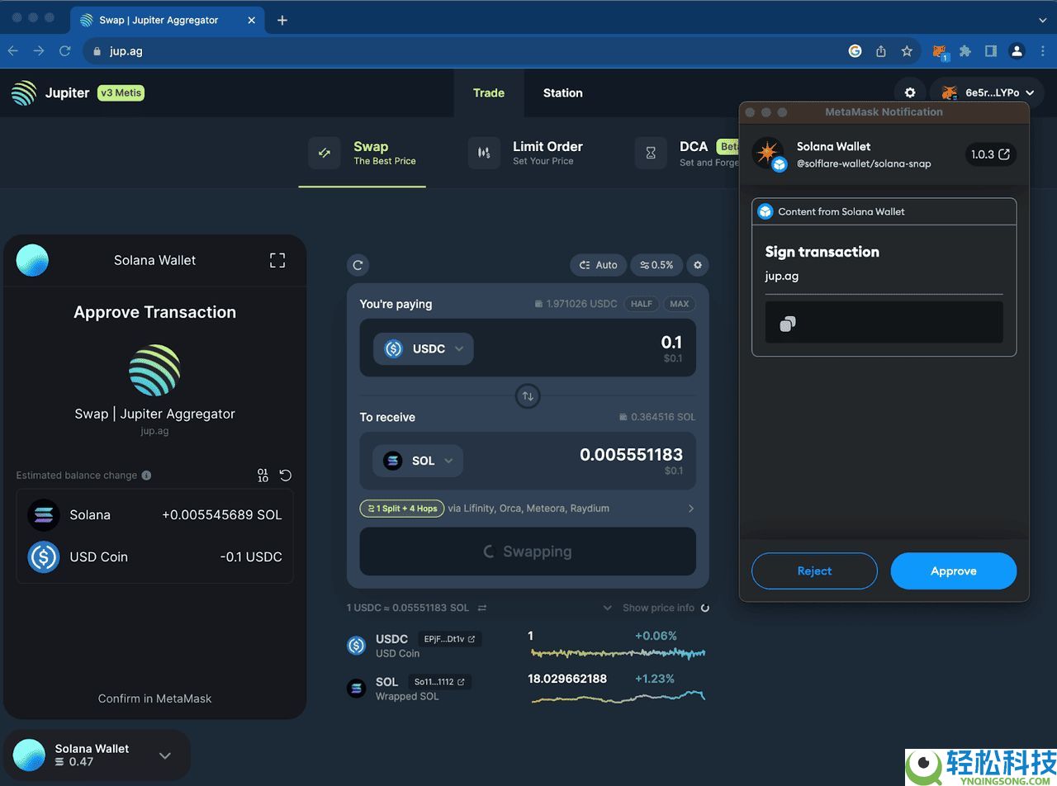Select the Swap | Jupiter Aggregator browser tab

click(x=168, y=20)
